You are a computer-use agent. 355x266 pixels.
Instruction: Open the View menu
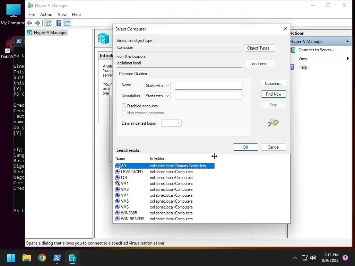(62, 15)
